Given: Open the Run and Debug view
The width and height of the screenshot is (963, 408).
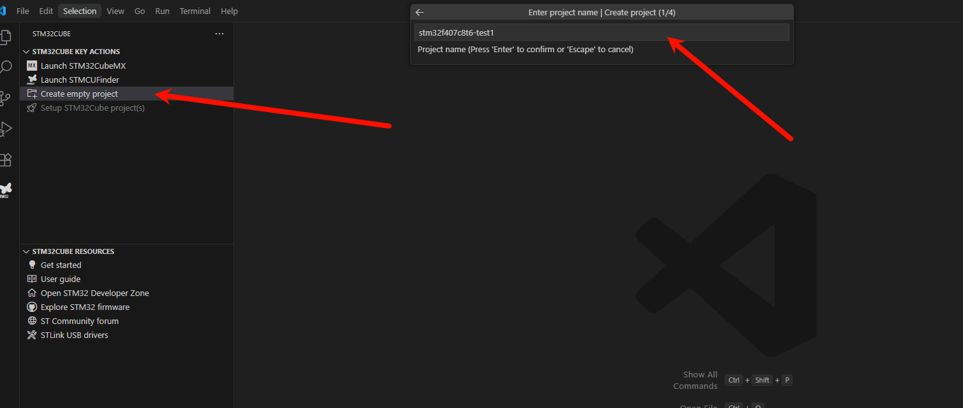Looking at the screenshot, I should point(5,129).
